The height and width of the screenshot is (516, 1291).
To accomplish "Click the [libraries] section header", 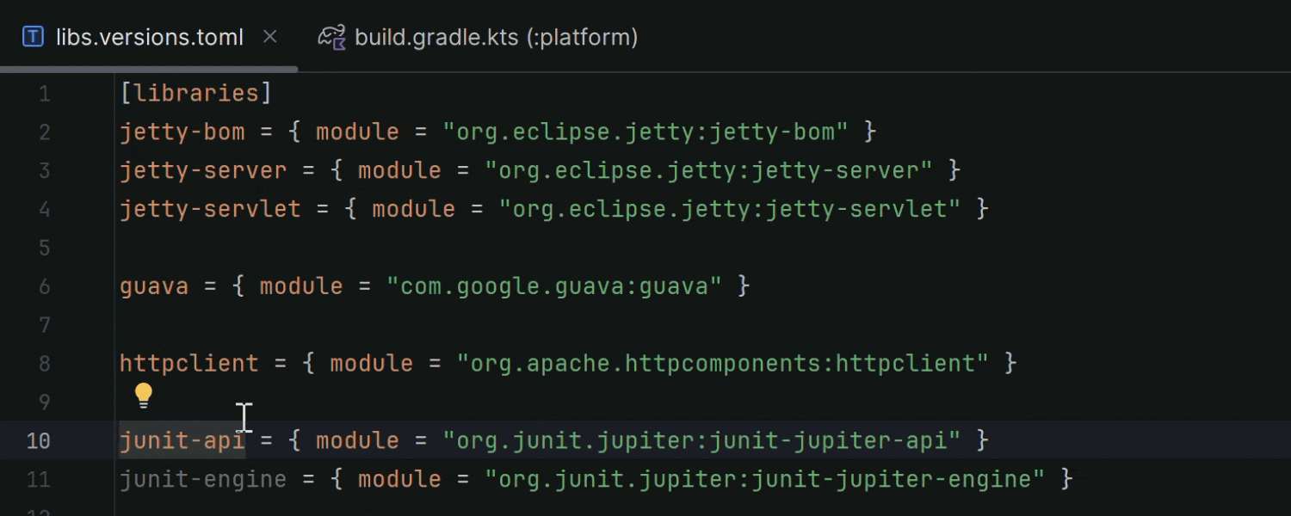I will point(195,93).
